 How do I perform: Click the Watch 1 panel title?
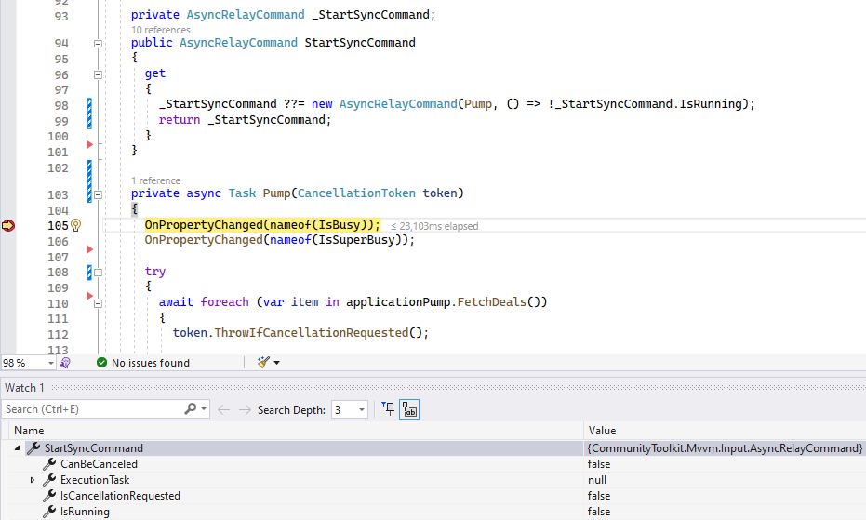click(x=24, y=387)
